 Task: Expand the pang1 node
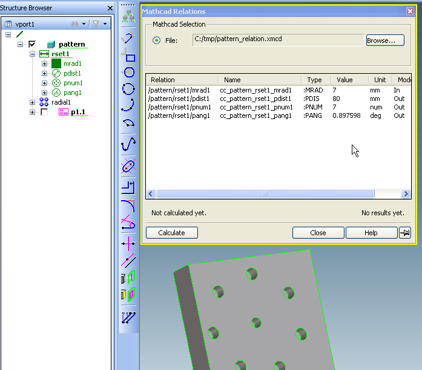pos(44,92)
